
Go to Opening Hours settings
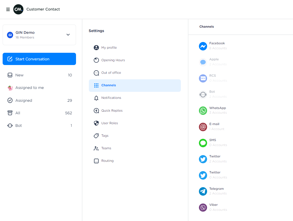coord(113,60)
